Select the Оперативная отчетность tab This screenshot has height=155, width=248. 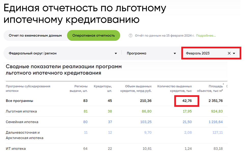pyautogui.click(x=93, y=36)
